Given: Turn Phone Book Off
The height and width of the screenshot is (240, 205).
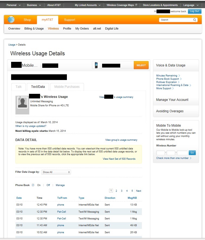Looking at the screenshot, I should pos(48,185).
